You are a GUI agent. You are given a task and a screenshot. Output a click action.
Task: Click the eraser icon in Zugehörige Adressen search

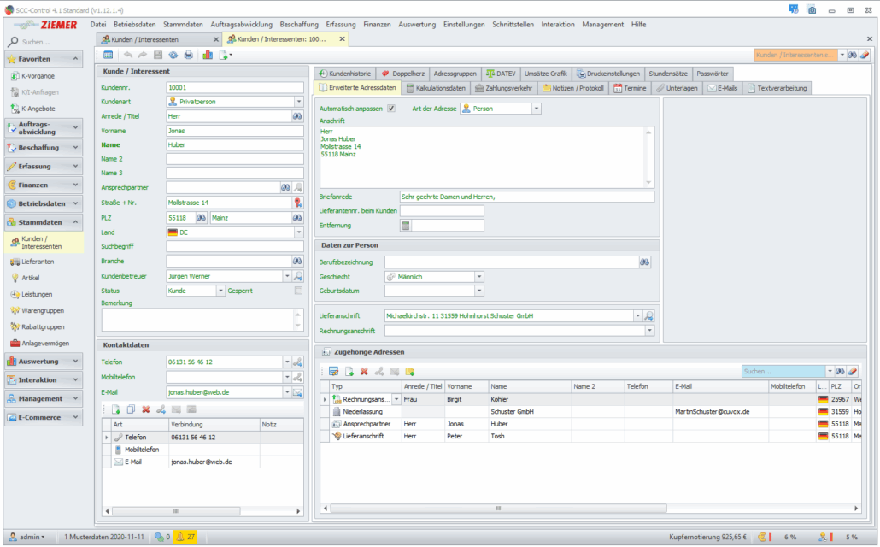852,371
